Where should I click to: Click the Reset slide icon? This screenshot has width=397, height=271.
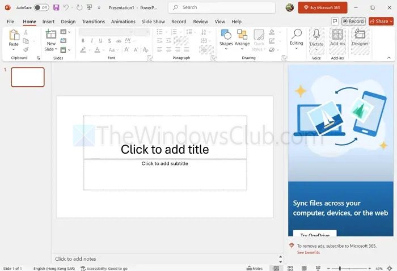(x=64, y=41)
